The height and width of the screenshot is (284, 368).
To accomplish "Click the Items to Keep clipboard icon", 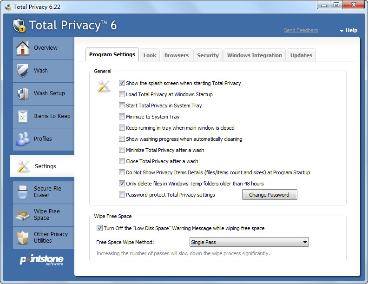I will (23, 116).
